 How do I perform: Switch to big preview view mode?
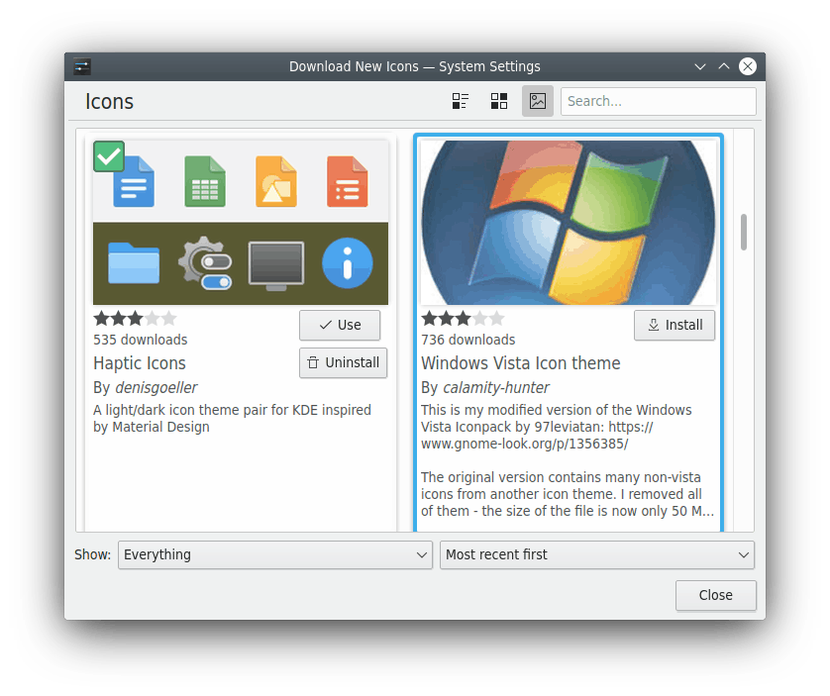[x=537, y=100]
